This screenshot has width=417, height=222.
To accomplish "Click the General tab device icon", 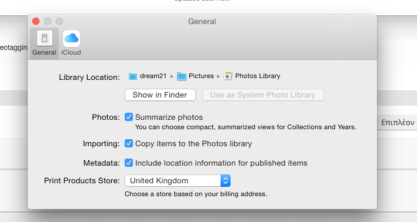I will pyautogui.click(x=45, y=38).
